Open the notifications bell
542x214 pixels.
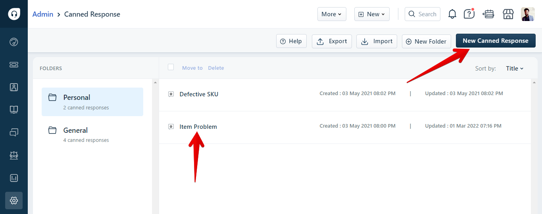pyautogui.click(x=452, y=14)
